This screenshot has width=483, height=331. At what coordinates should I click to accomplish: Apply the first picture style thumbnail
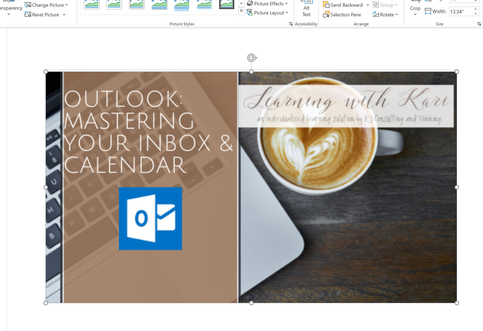92,5
